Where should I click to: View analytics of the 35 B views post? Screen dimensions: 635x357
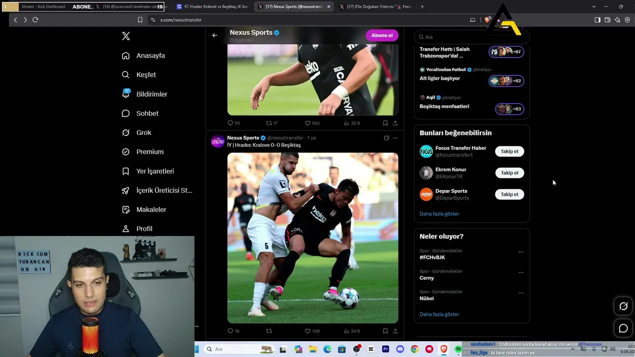coord(352,123)
